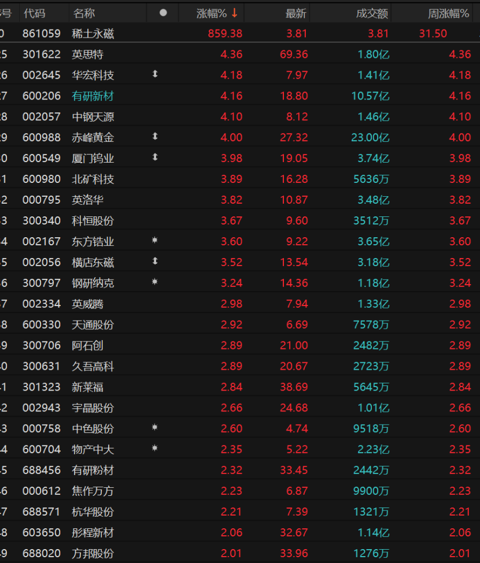Viewport: 480px width, 563px height.
Task: Select stock name 科恒股份
Action: pyautogui.click(x=93, y=220)
